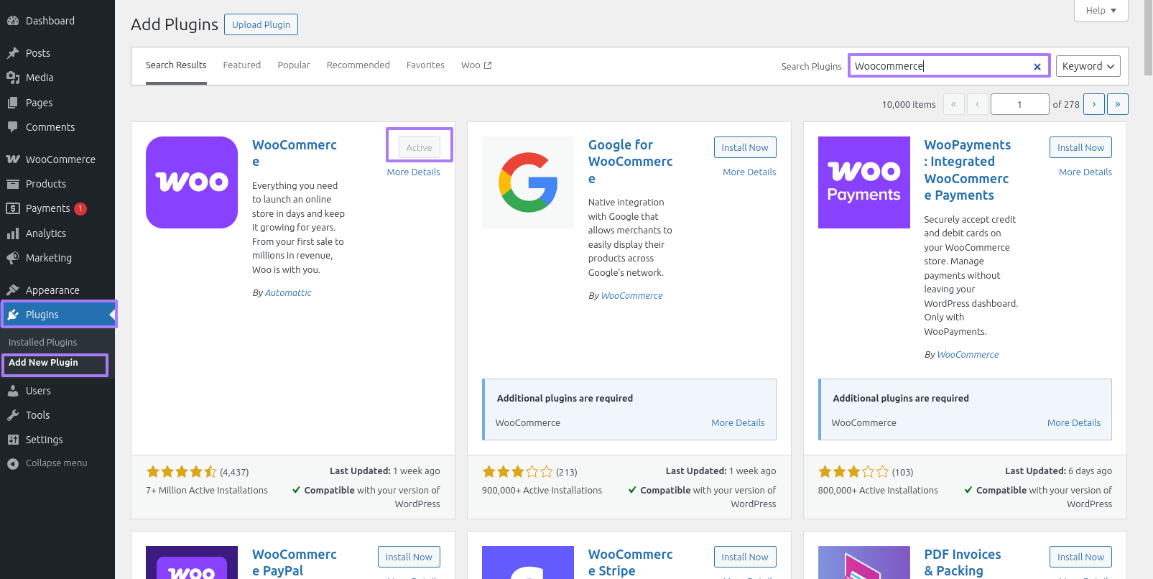Image resolution: width=1153 pixels, height=579 pixels.
Task: Switch to Search Results tab
Action: pos(176,65)
